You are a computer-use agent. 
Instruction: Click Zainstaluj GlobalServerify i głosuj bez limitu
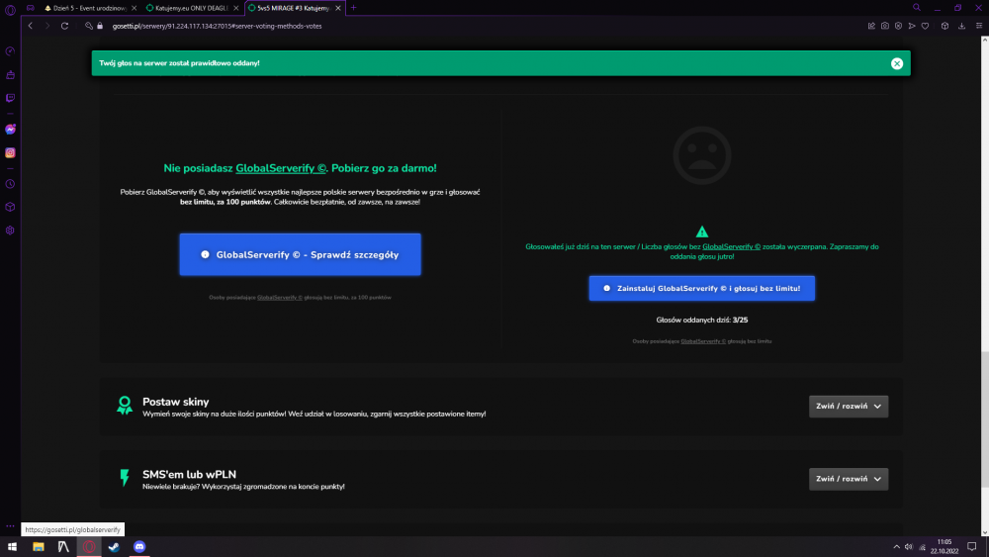point(702,288)
